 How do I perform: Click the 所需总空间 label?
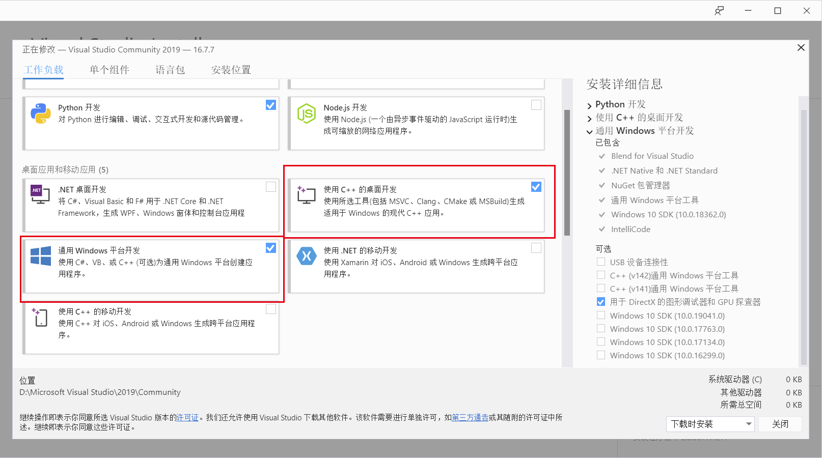tap(741, 405)
